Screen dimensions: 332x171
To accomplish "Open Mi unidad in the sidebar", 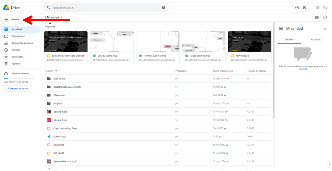I will 20,29.
